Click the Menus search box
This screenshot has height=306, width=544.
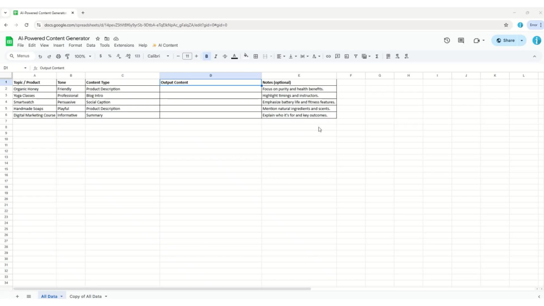(20, 56)
